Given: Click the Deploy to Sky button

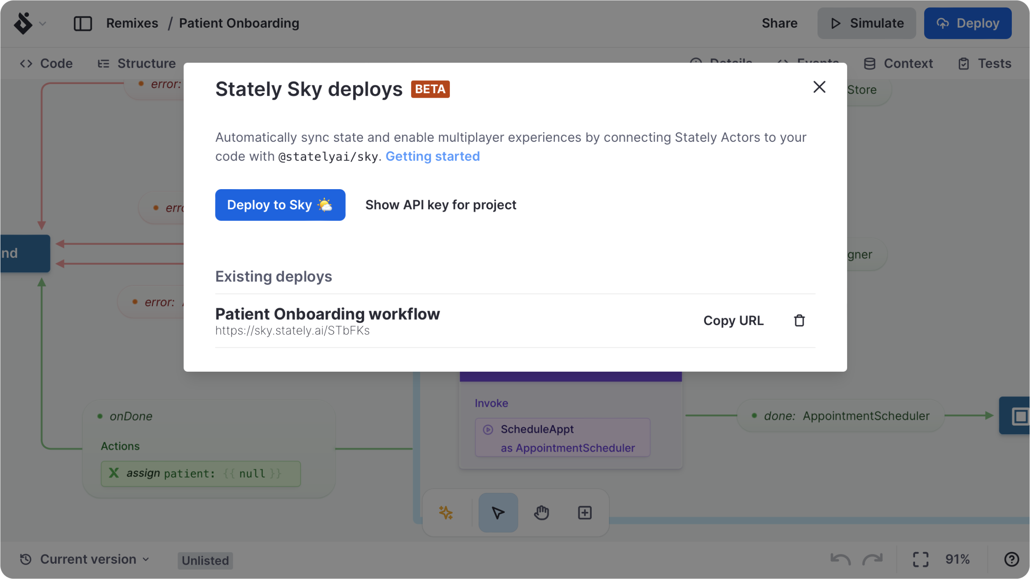Looking at the screenshot, I should click(x=280, y=205).
